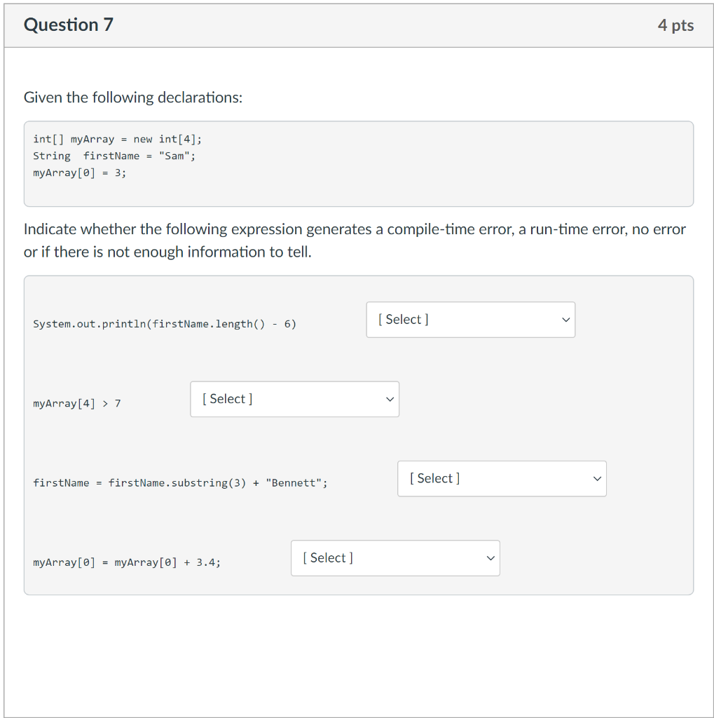The image size is (714, 718).
Task: Open the Select dropdown beside myArray[4] > 7
Action: (x=295, y=399)
